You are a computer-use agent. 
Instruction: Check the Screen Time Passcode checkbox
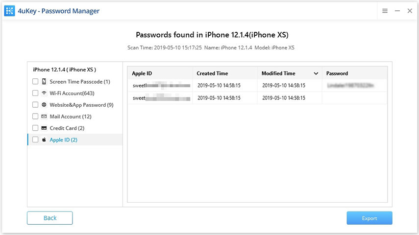(x=35, y=82)
